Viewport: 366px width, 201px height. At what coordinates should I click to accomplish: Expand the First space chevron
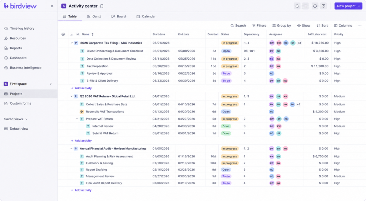point(51,84)
